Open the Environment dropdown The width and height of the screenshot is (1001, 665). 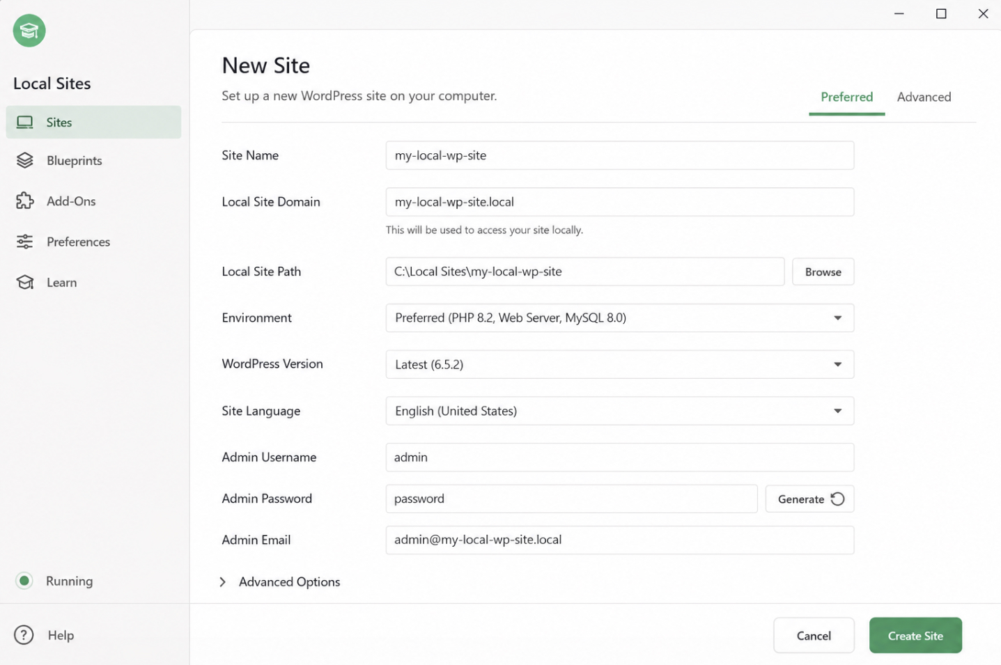[620, 318]
